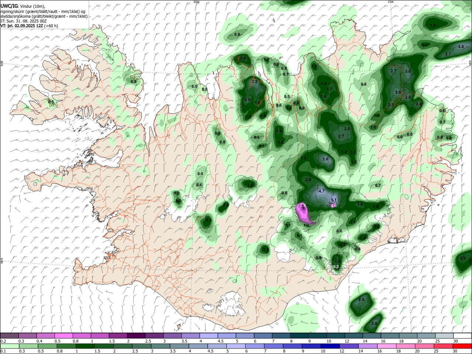Click the white swatch ending the upper legend
This screenshot has height=354, width=472.
pyautogui.click(x=462, y=336)
